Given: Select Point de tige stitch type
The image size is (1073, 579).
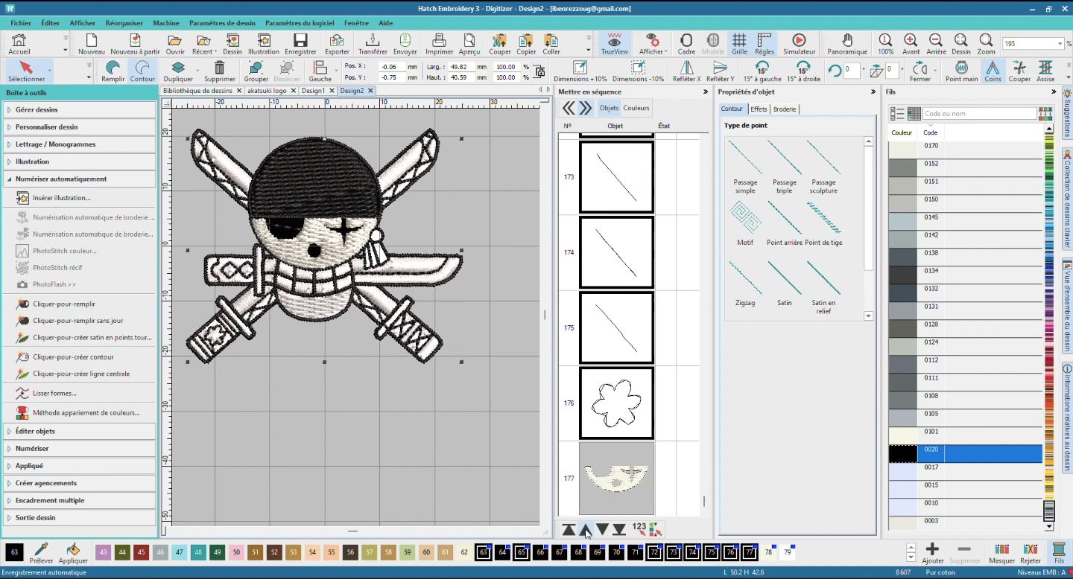Looking at the screenshot, I should (823, 223).
